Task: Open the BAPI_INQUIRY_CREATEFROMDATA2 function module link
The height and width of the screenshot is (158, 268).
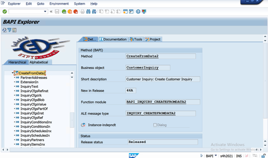Action: coord(156,102)
